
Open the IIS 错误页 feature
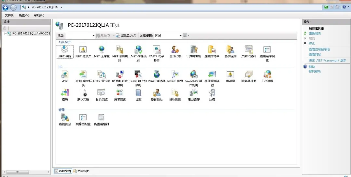coord(230,77)
